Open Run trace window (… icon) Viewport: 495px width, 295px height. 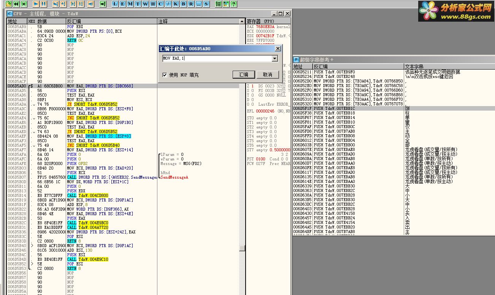pos(198,4)
